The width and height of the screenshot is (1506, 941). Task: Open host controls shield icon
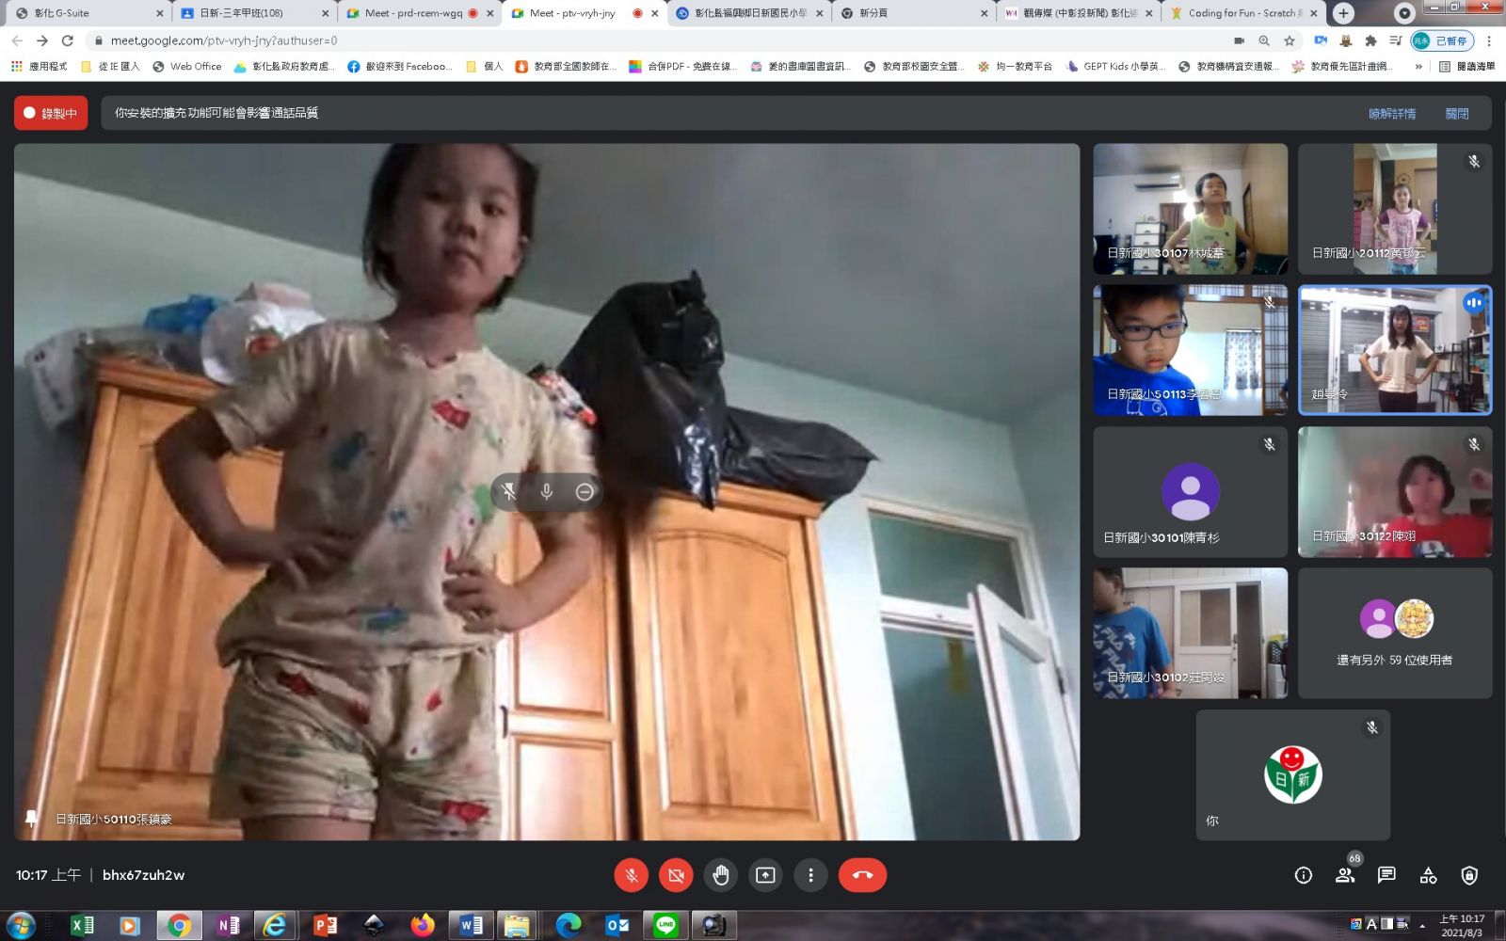pyautogui.click(x=1469, y=875)
